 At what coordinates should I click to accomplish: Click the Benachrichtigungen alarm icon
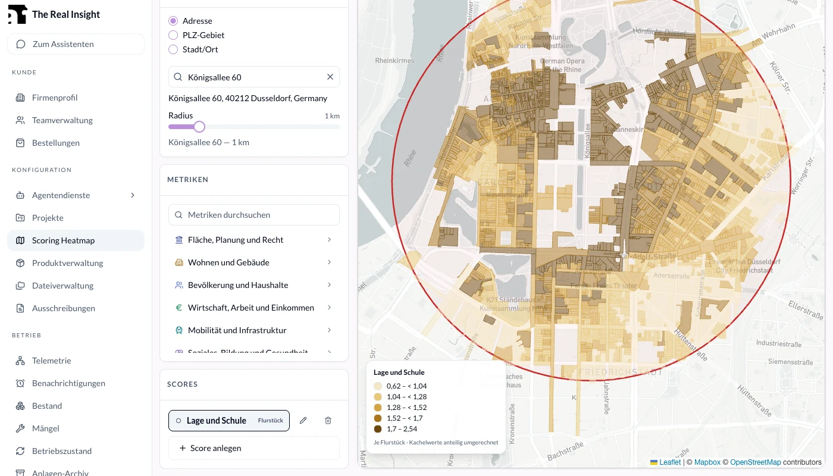pos(20,383)
